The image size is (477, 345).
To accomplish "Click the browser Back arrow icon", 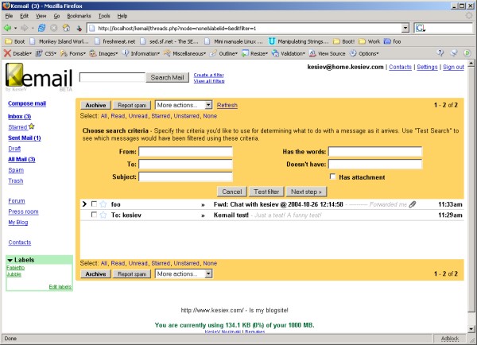I will tap(7, 29).
